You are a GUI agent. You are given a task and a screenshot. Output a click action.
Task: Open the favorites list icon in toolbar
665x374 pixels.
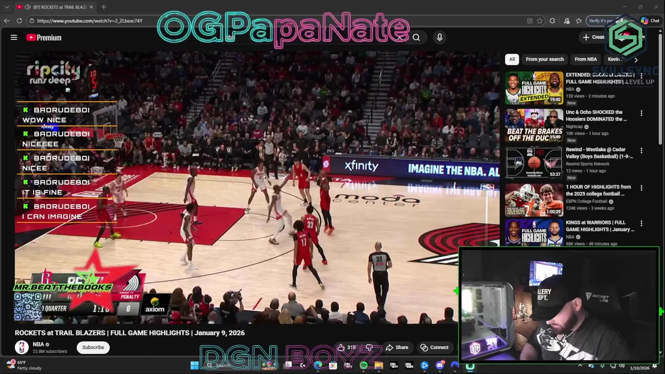coord(579,21)
